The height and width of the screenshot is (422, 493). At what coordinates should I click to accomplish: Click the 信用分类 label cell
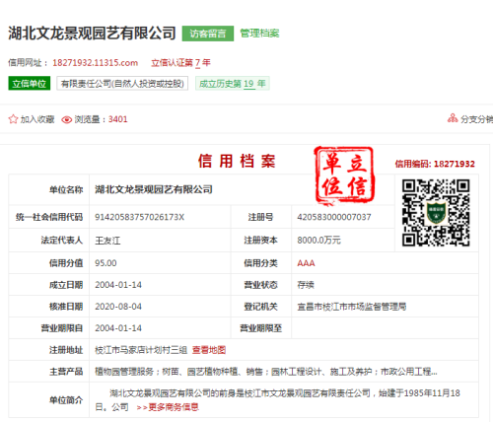point(261,263)
